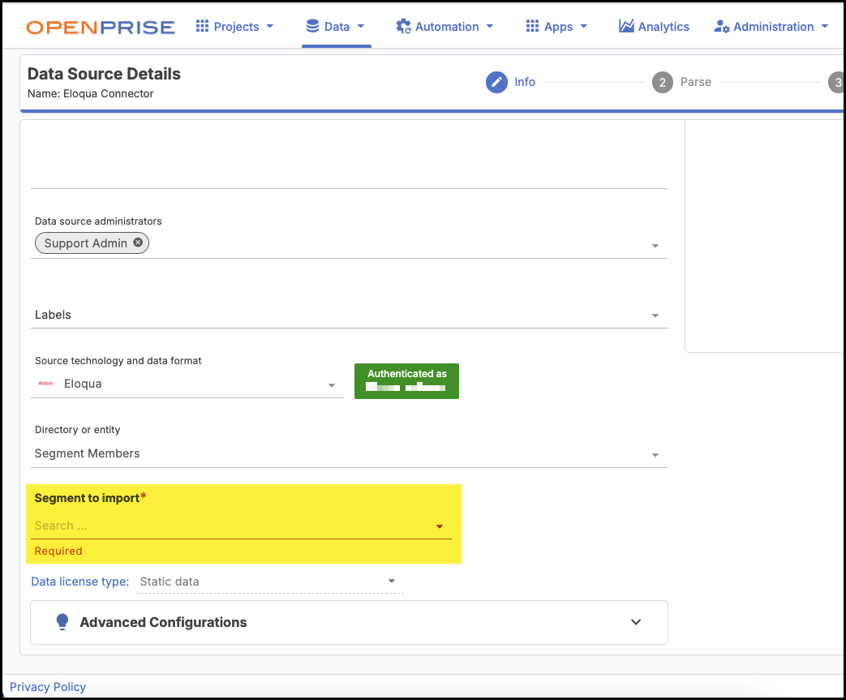The width and height of the screenshot is (846, 700).
Task: Go to the Parse step
Action: click(x=695, y=82)
